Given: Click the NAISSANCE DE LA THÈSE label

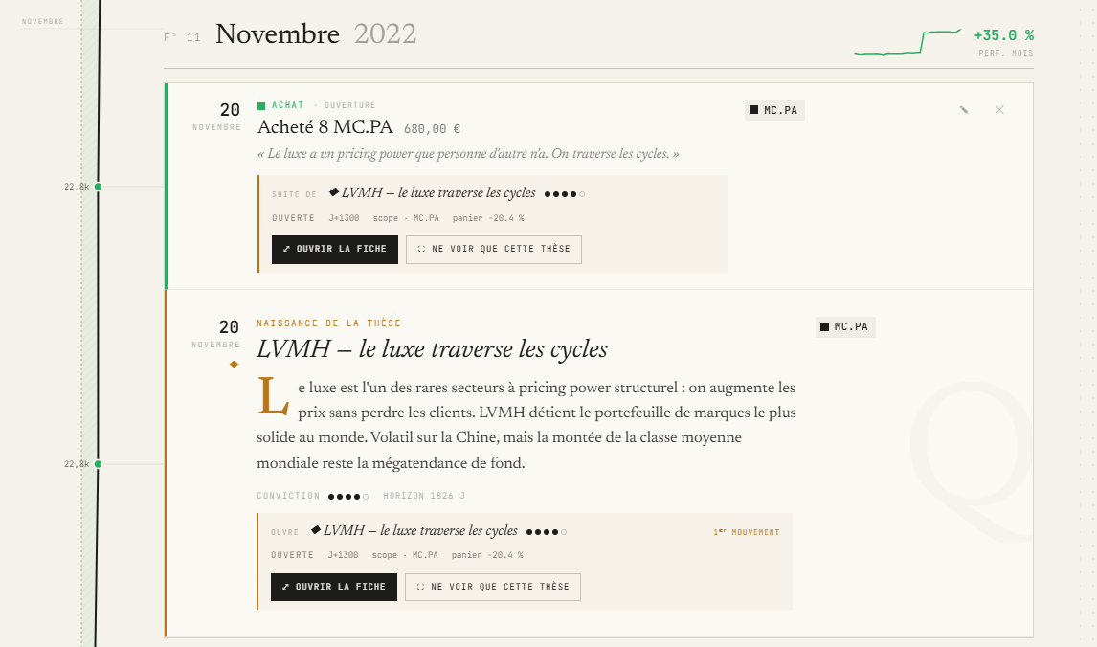Looking at the screenshot, I should (329, 323).
